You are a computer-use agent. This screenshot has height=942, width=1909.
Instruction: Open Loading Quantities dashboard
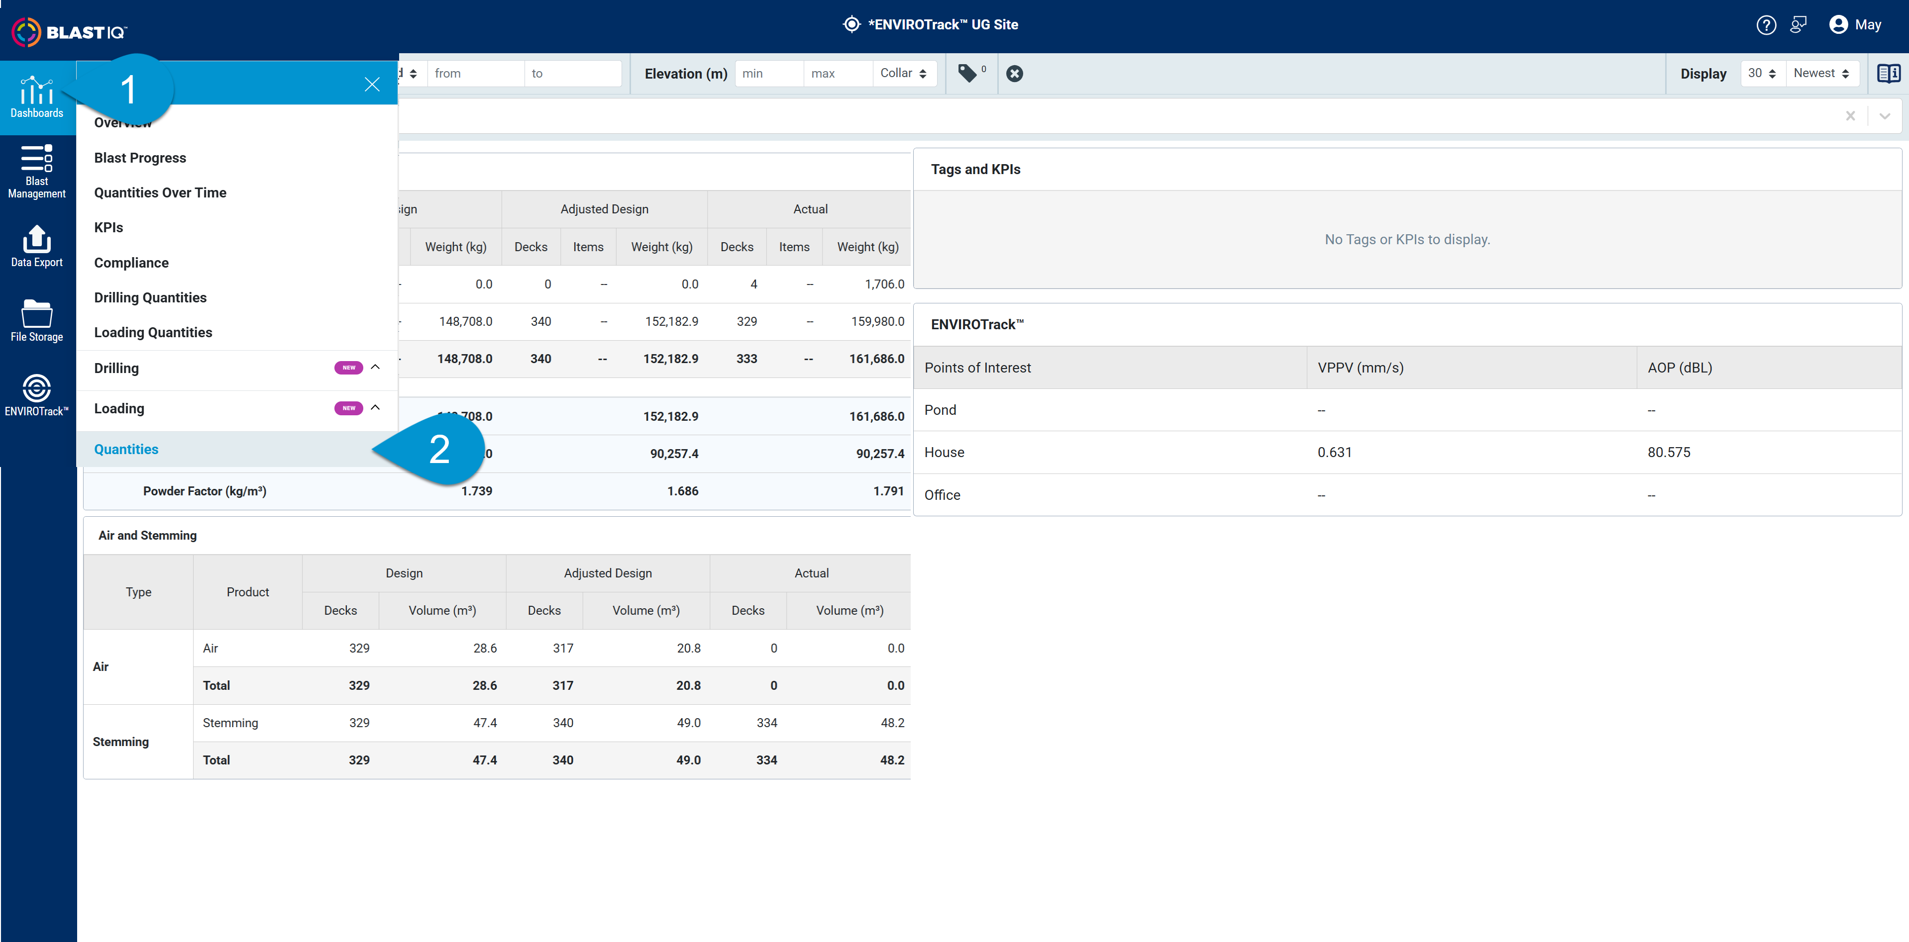pos(153,333)
